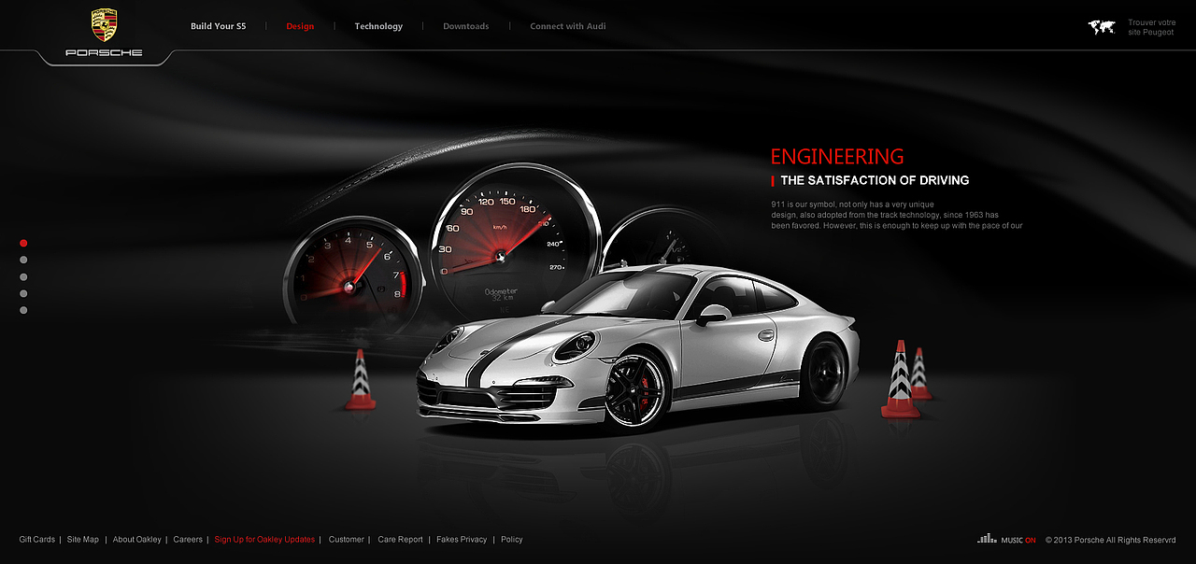The image size is (1196, 564).
Task: Click the paragraph starting '911 is our symbol'
Action: click(897, 215)
